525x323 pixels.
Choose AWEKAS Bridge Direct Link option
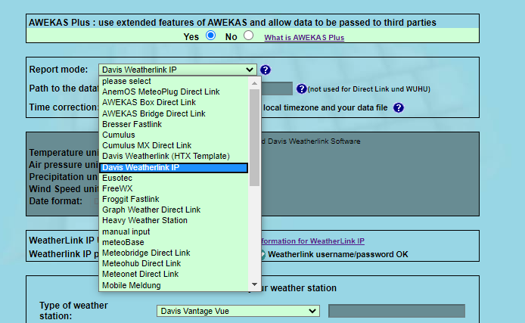(174, 113)
